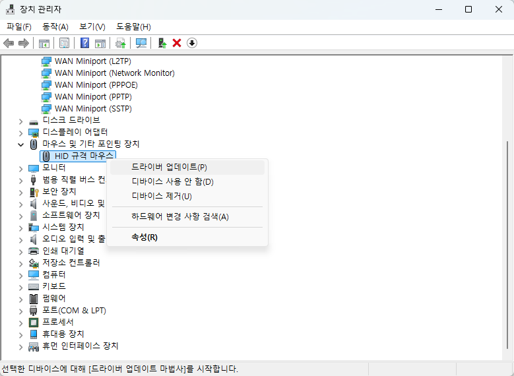Screen dimensions: 514x376
Task: Click the display adapter category icon
Action: pyautogui.click(x=34, y=133)
